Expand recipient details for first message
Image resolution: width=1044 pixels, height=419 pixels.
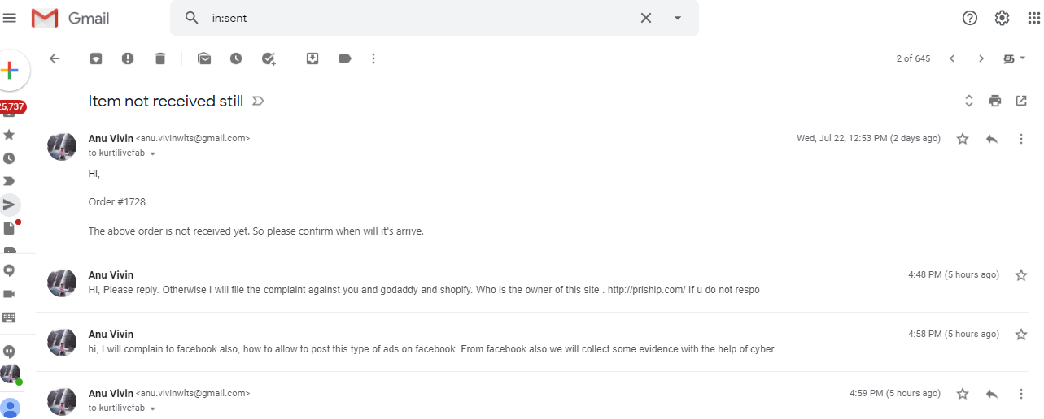[153, 153]
